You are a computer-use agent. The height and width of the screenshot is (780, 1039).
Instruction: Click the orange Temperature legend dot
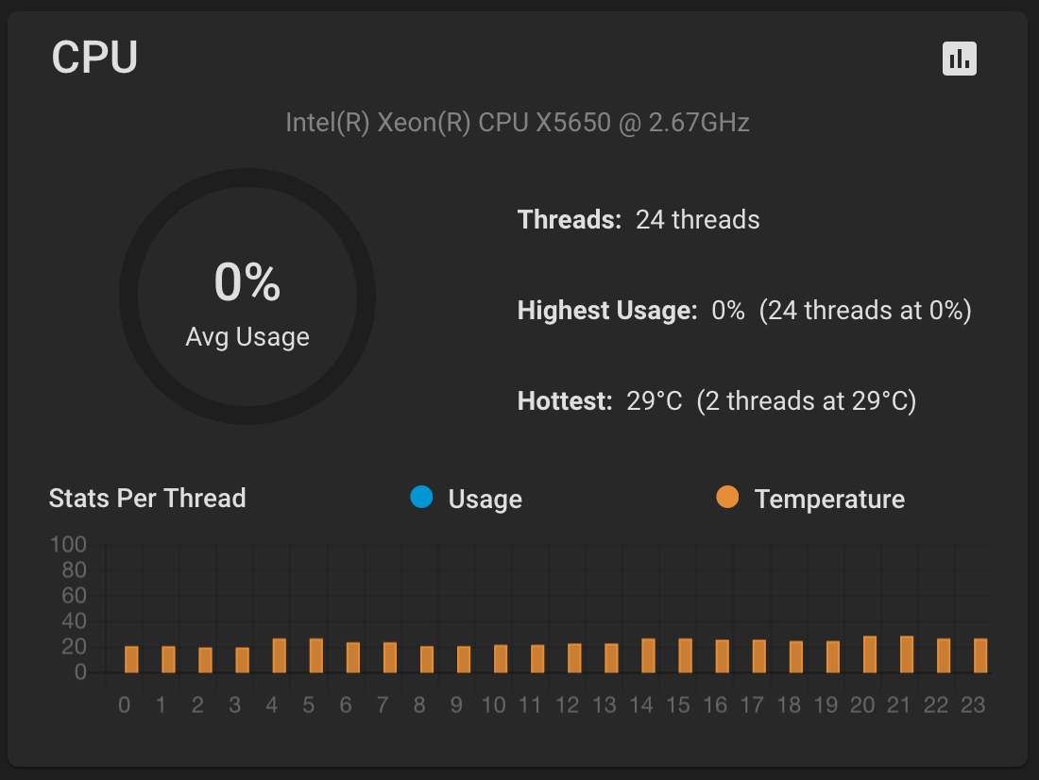[727, 497]
